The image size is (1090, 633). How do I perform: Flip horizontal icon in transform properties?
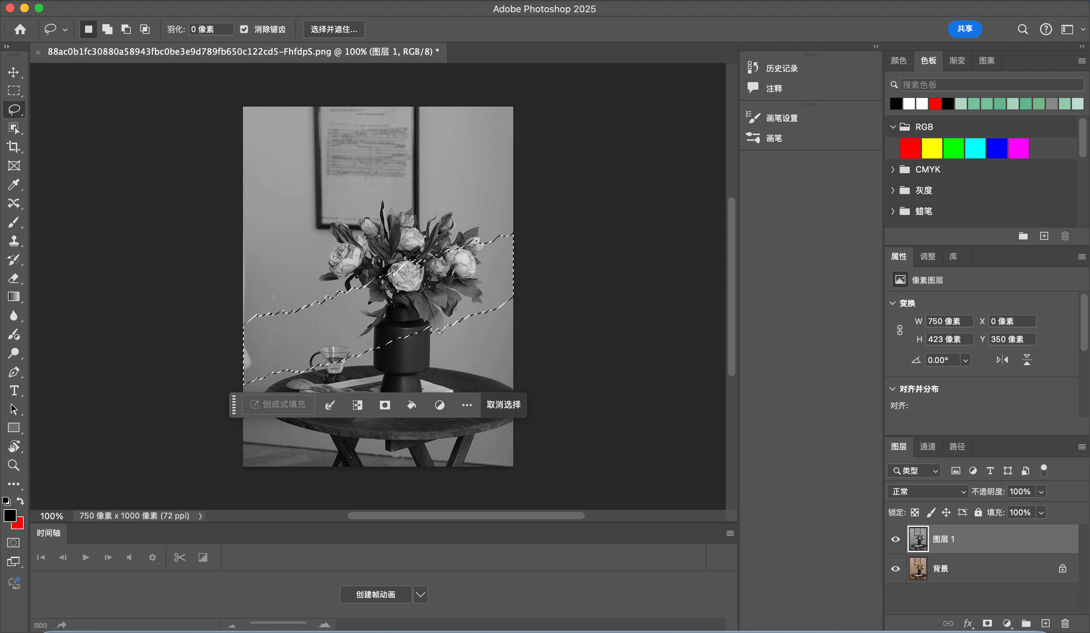pyautogui.click(x=1002, y=360)
